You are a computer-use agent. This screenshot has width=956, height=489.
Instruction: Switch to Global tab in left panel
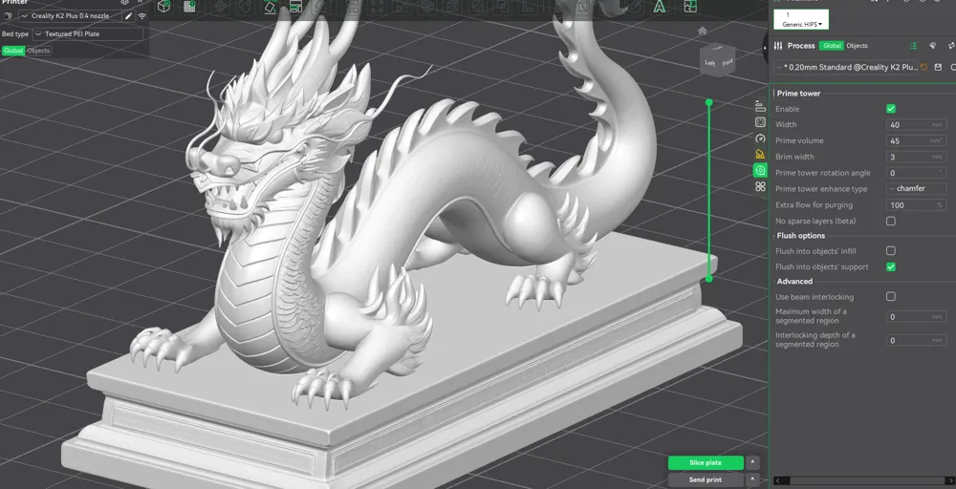13,51
